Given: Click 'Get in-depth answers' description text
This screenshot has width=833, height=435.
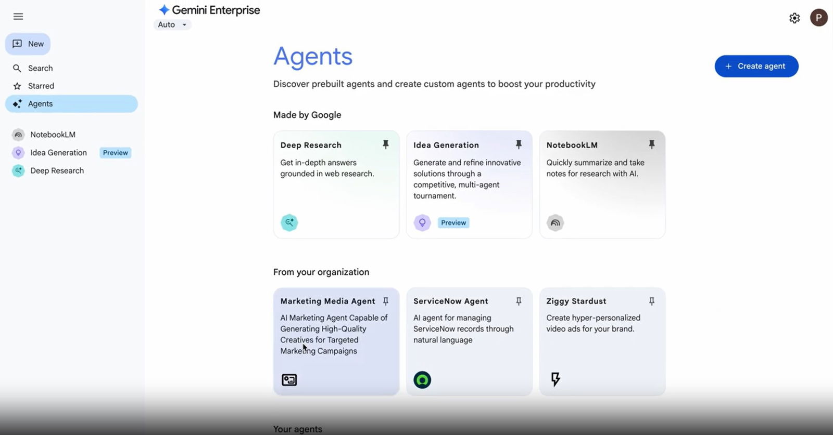Looking at the screenshot, I should [327, 168].
